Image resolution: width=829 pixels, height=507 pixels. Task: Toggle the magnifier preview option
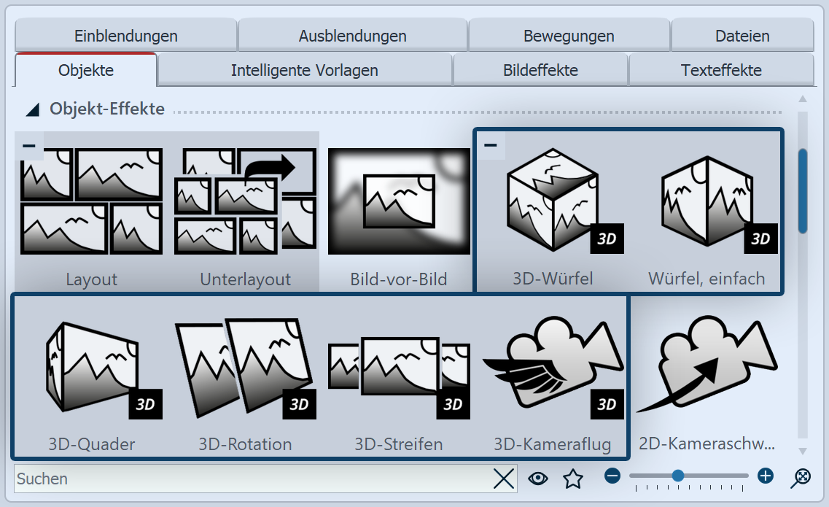[x=798, y=479]
